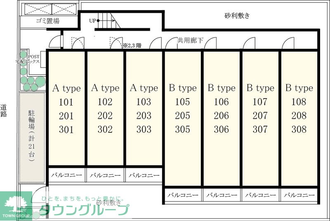330x221 pixels.
Task: Select the バルコニー label below unit 307
Action: (x=260, y=195)
